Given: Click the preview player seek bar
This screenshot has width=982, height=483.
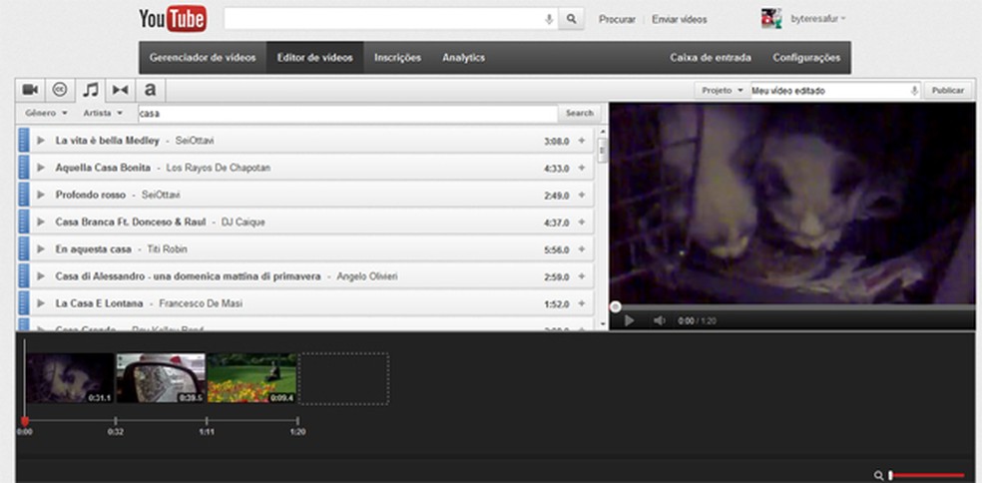Looking at the screenshot, I should tap(792, 307).
